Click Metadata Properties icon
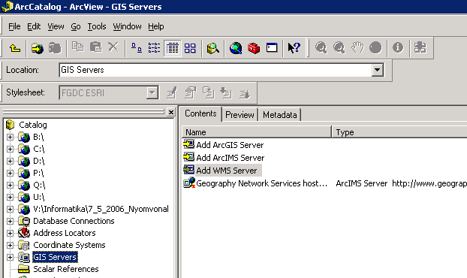Viewport: 467px width, 278px height. tap(190, 92)
